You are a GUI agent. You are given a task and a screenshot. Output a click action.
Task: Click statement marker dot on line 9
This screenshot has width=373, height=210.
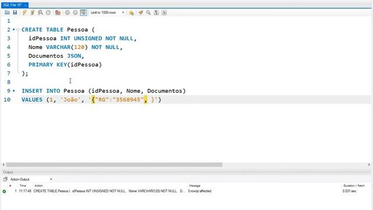13,91
